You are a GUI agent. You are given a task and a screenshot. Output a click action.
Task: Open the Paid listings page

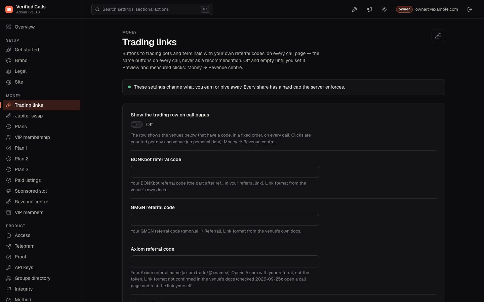click(x=41, y=180)
